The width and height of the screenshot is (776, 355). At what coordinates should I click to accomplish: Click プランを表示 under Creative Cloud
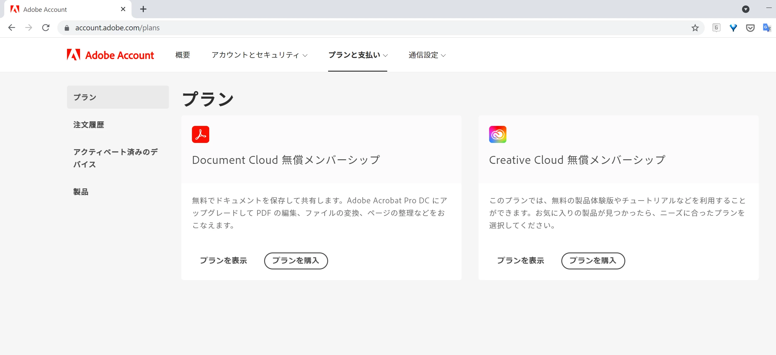[x=520, y=261]
